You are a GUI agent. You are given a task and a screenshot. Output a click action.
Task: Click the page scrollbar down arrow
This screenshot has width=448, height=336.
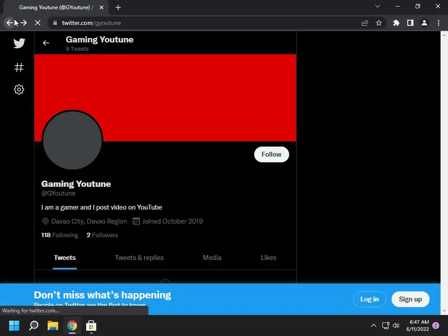point(444,311)
